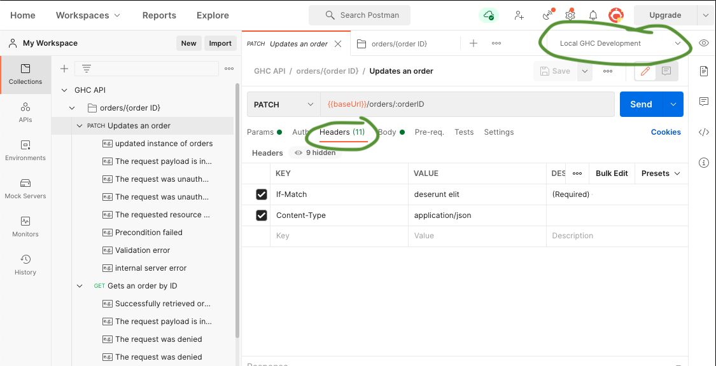Open the Mock Servers panel
716x366 pixels.
[x=25, y=189]
